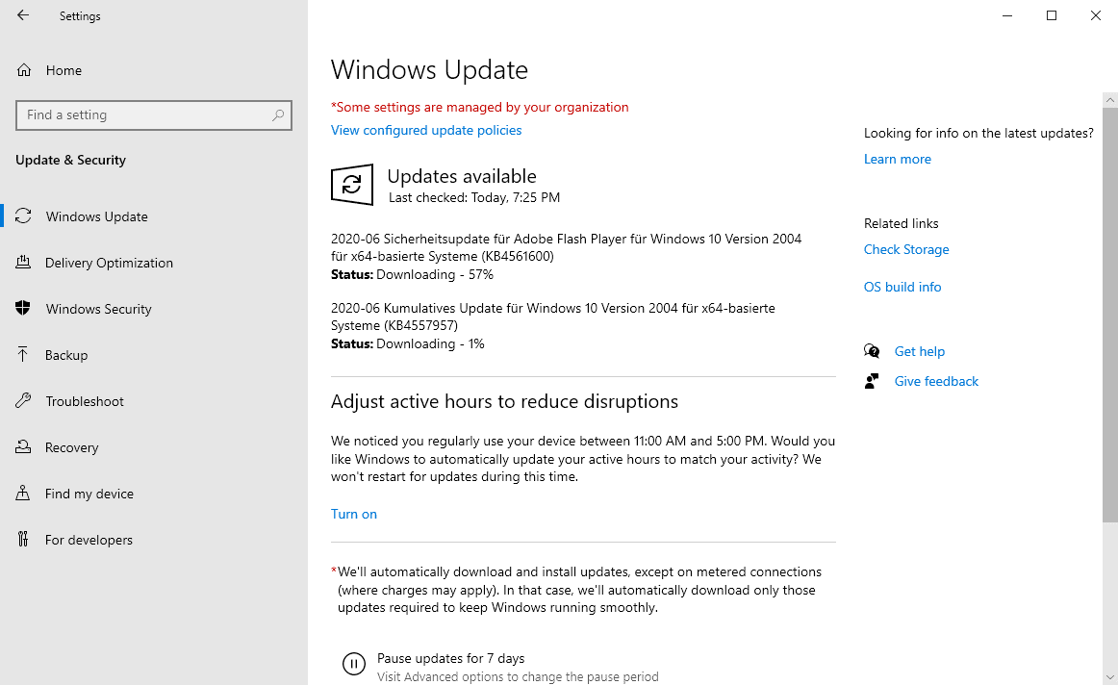Click the Give feedback person icon
1118x685 pixels.
point(872,380)
